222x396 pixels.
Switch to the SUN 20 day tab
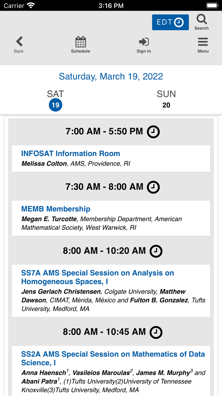166,100
